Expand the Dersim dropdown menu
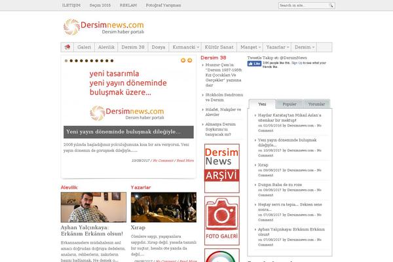The width and height of the screenshot is (393, 262). 305,47
